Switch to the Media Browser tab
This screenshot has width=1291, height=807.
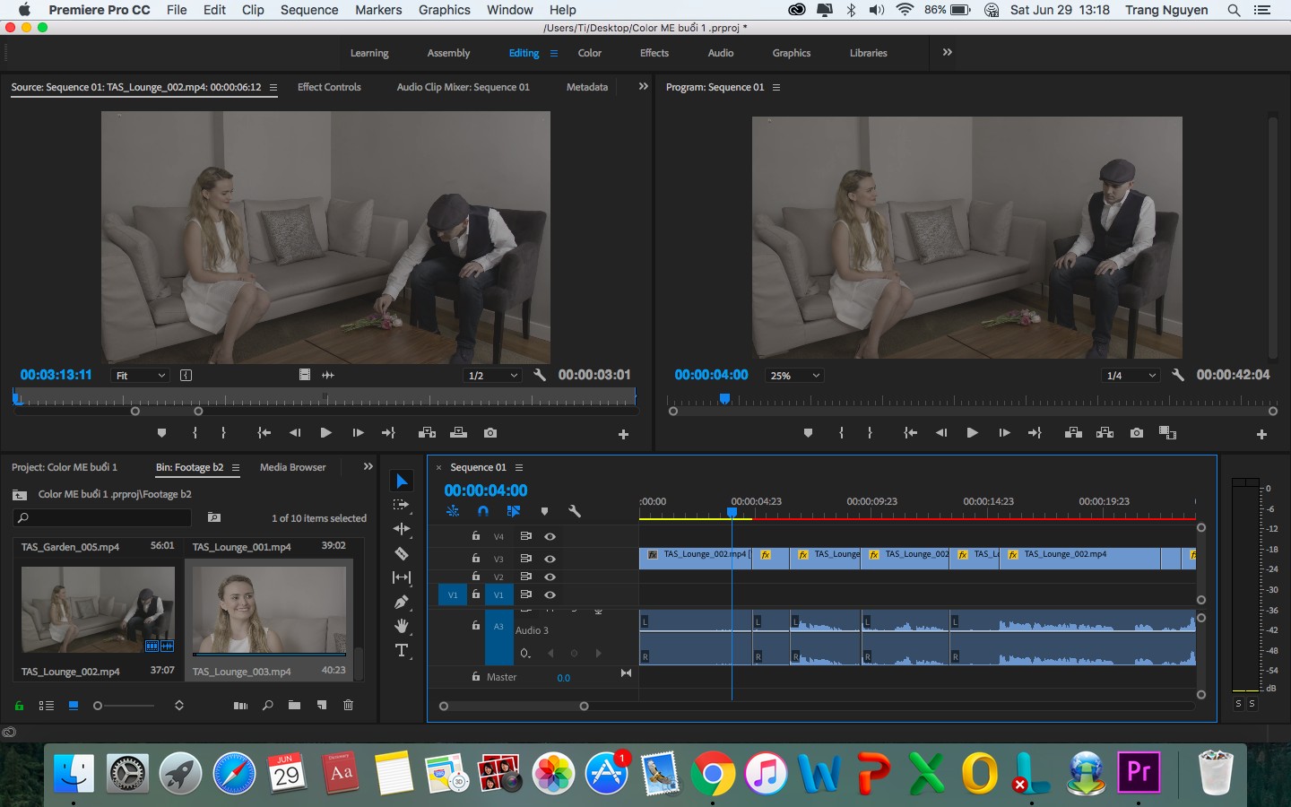293,467
